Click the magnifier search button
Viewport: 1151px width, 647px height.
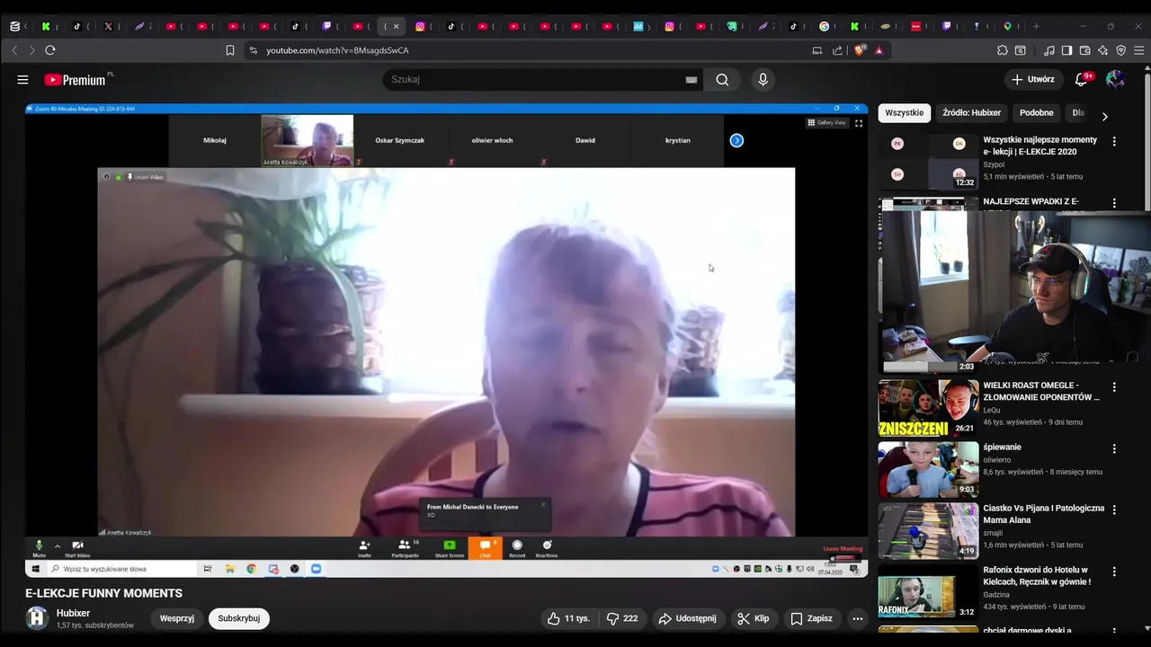click(x=722, y=79)
